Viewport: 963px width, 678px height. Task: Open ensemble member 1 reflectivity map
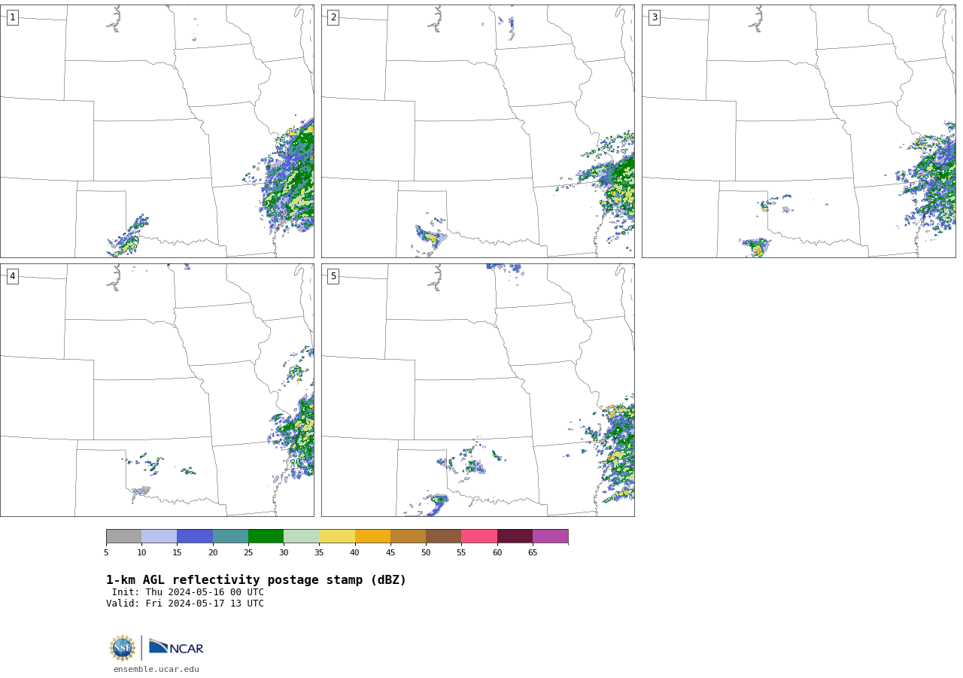pos(156,131)
